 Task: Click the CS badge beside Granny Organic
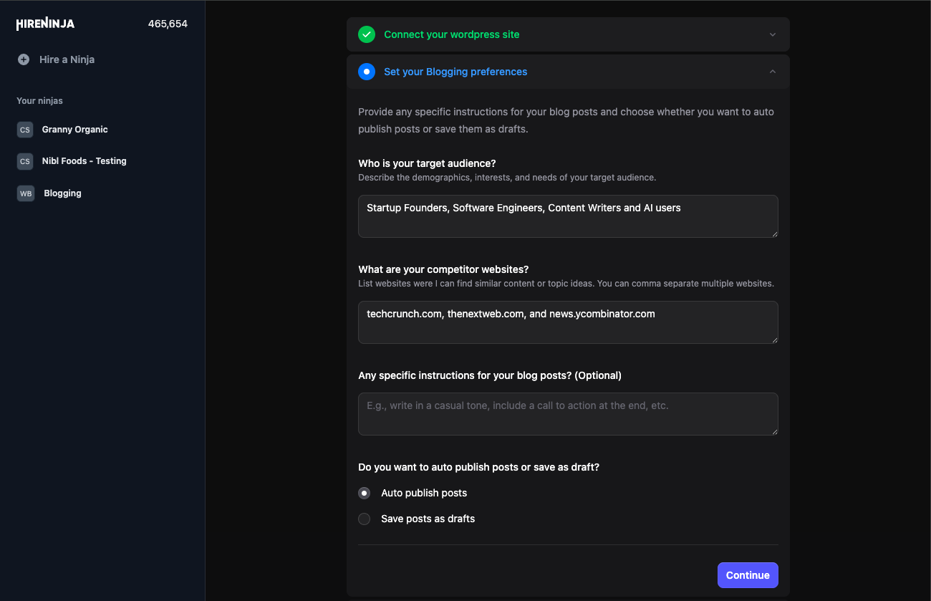25,130
